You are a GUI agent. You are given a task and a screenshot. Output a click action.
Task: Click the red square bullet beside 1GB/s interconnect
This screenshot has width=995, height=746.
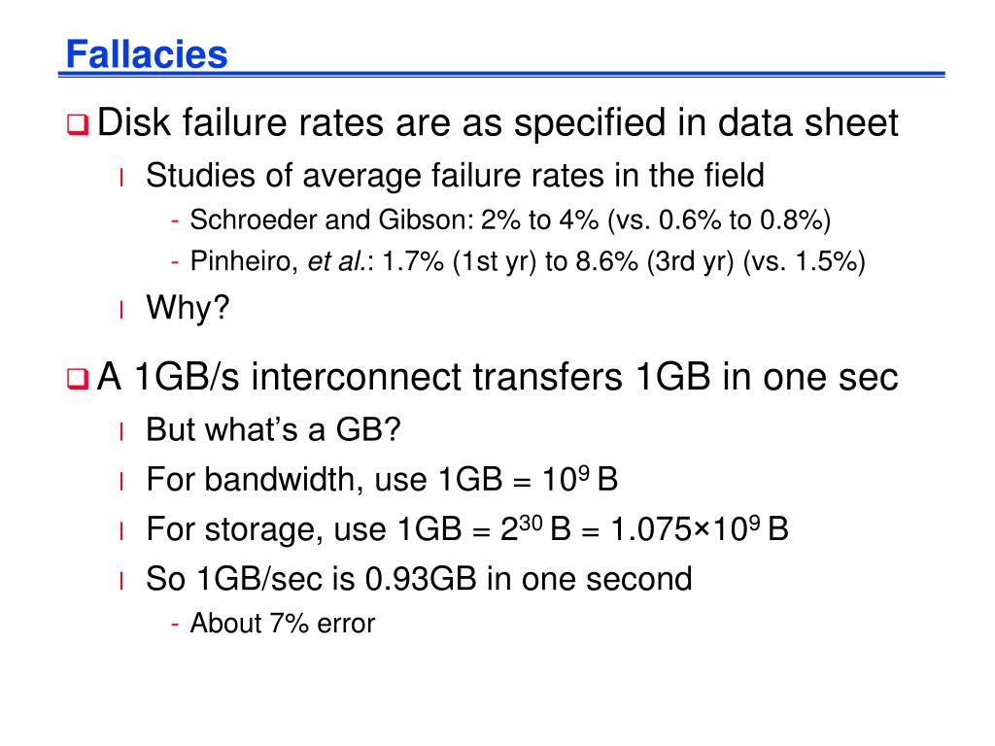tap(78, 379)
